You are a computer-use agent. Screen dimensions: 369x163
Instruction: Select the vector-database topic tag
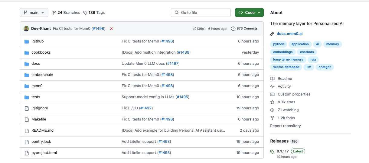(x=286, y=67)
